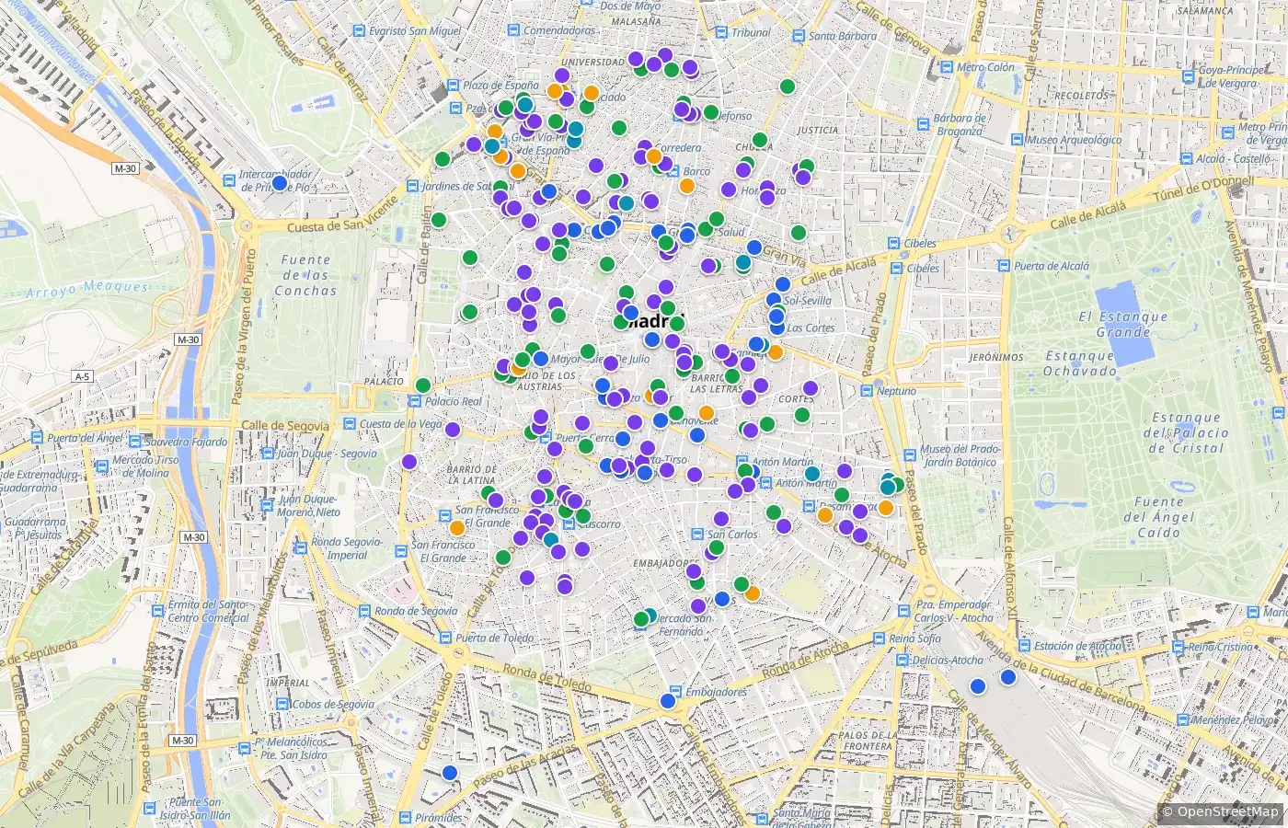The image size is (1288, 828).
Task: Click the "Estanque Ochavado" label
Action: coord(1081,363)
